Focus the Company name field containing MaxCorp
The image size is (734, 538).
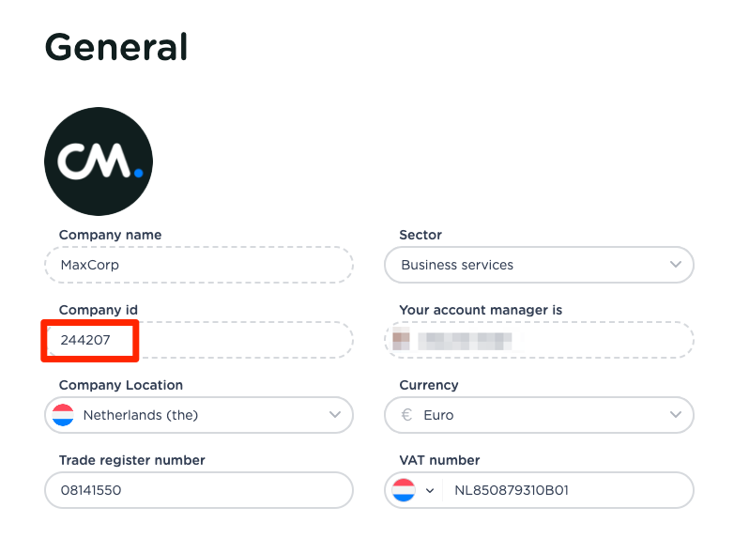coord(199,265)
